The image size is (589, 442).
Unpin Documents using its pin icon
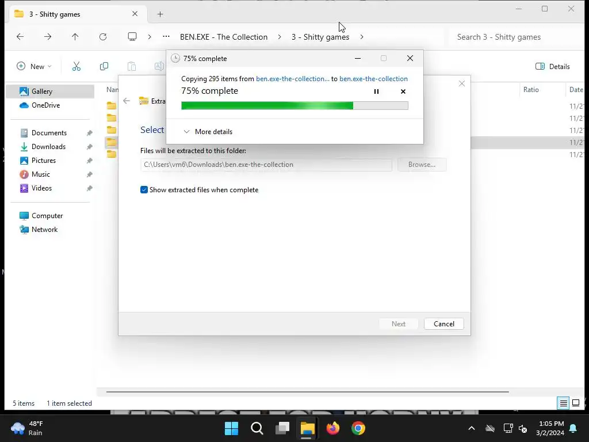pyautogui.click(x=89, y=133)
